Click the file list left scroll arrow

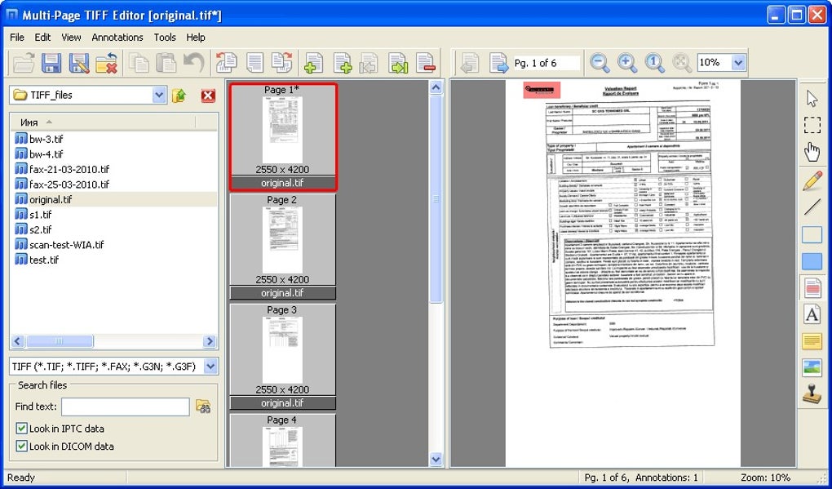[17, 341]
